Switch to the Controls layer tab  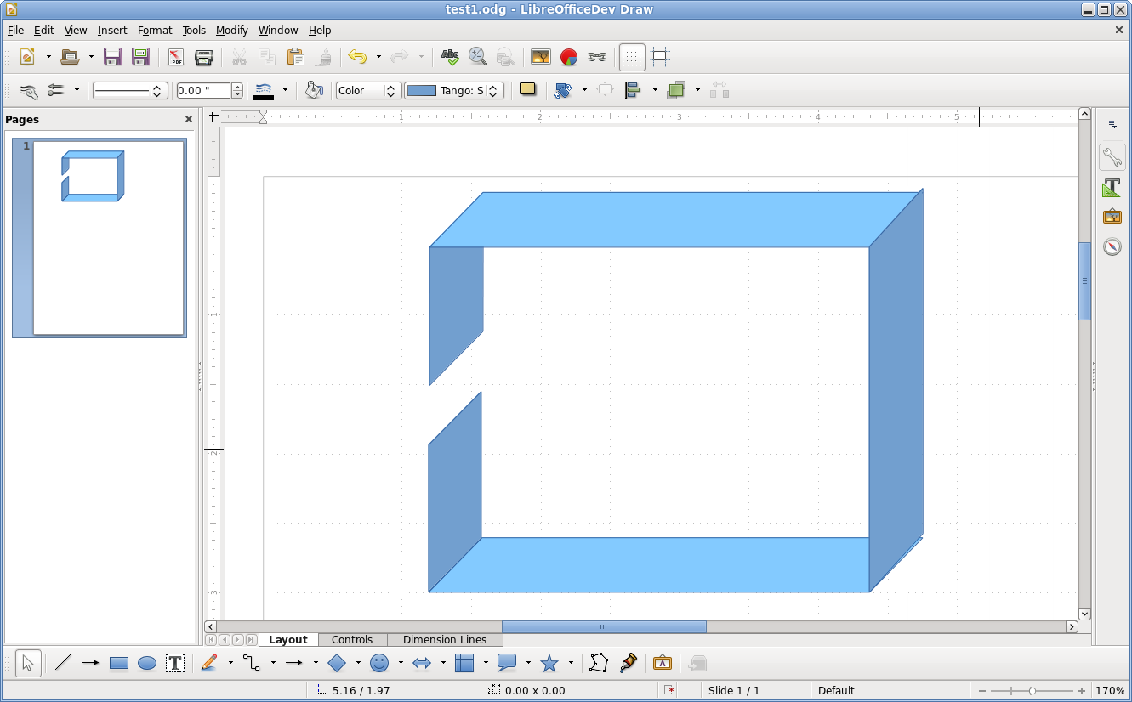[x=352, y=640]
